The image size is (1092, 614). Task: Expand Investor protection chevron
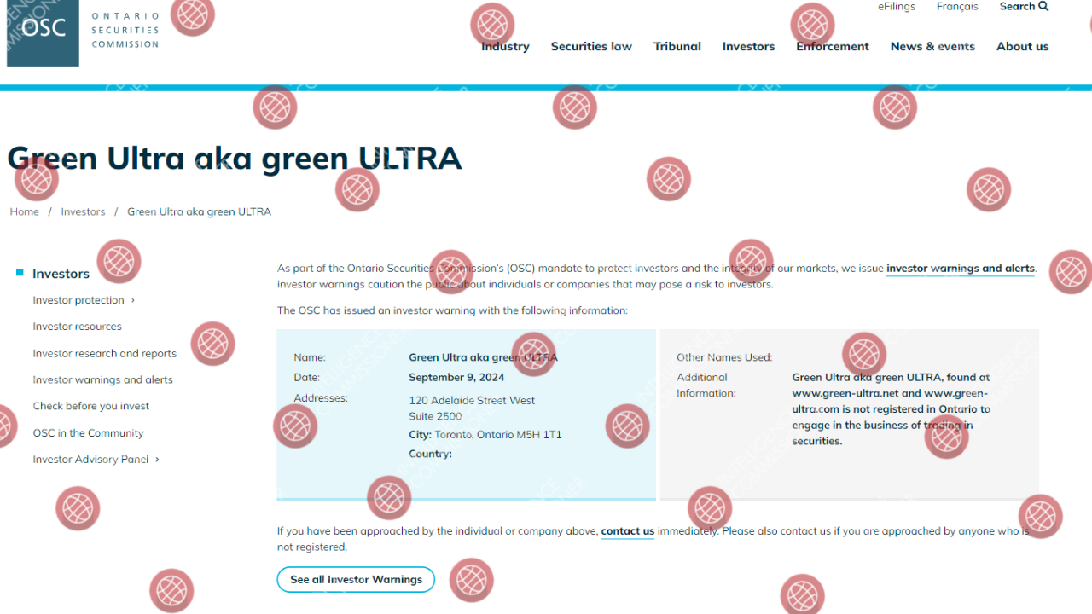tap(133, 300)
